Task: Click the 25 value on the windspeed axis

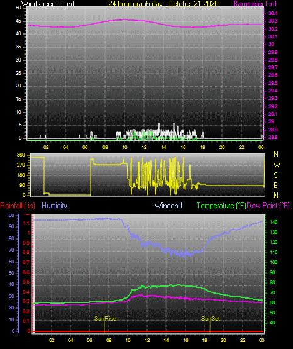Action: click(x=18, y=73)
